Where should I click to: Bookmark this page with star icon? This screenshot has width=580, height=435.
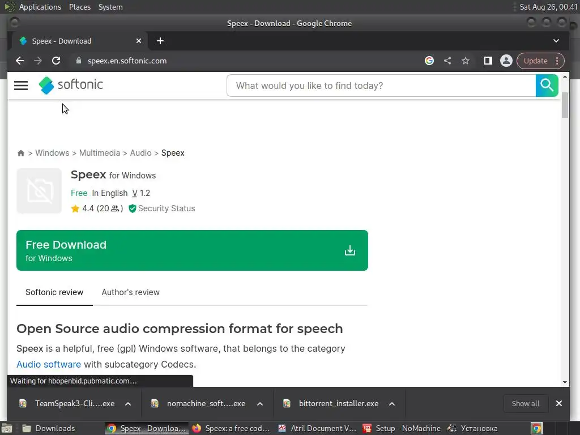click(x=466, y=61)
